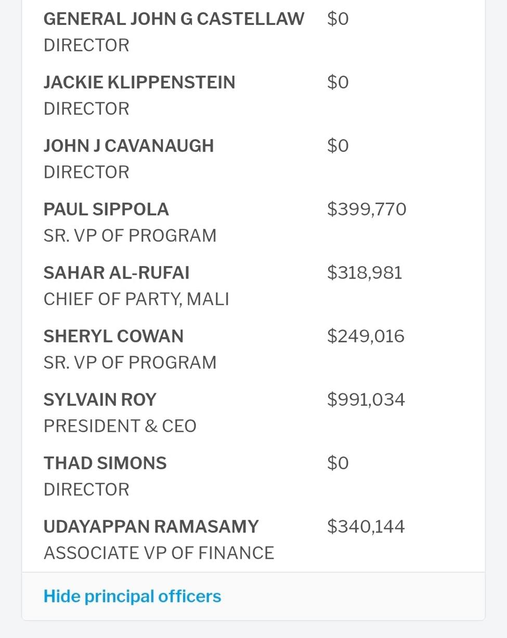The height and width of the screenshot is (638, 507).
Task: Select the $340,144 compensation figure
Action: 366,527
